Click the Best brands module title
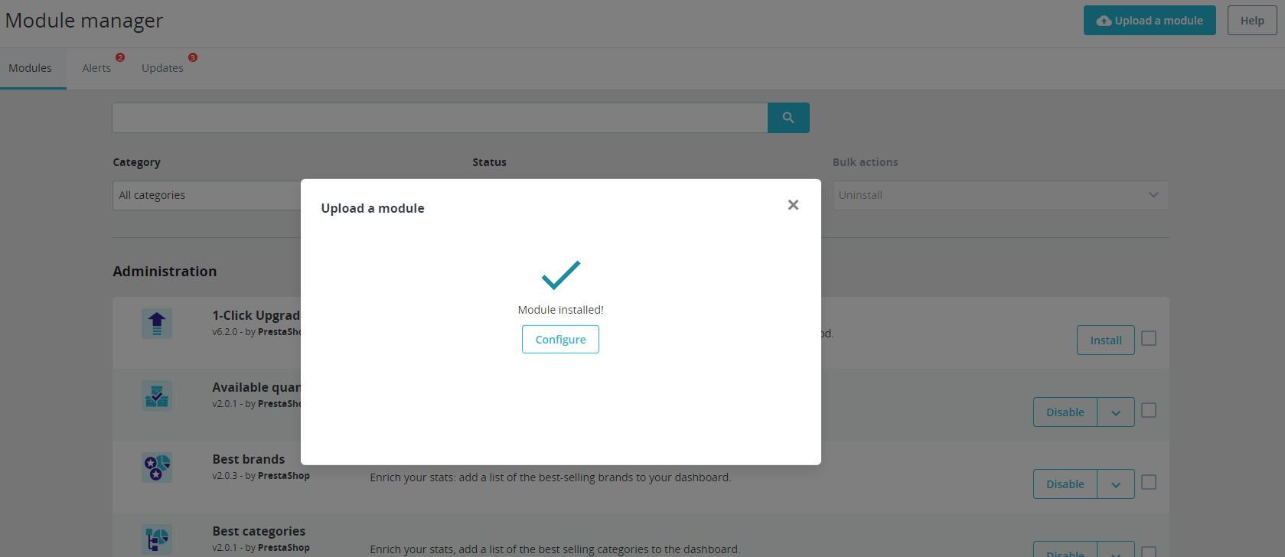1285x557 pixels. click(249, 459)
